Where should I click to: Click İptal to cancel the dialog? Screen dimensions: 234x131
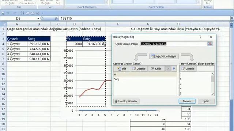(206, 101)
